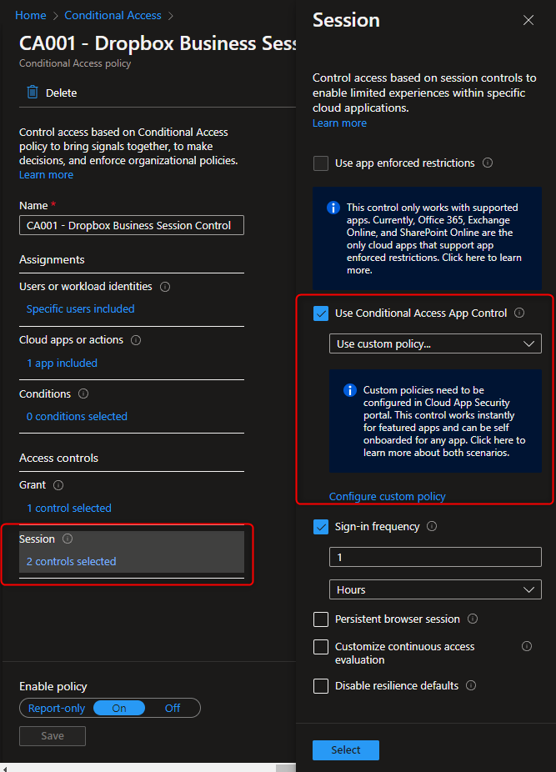Uncheck Use Conditional Access App Control
This screenshot has height=772, width=556.
point(321,313)
